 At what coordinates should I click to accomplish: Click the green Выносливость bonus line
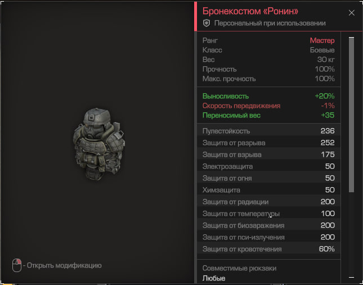tap(269, 96)
